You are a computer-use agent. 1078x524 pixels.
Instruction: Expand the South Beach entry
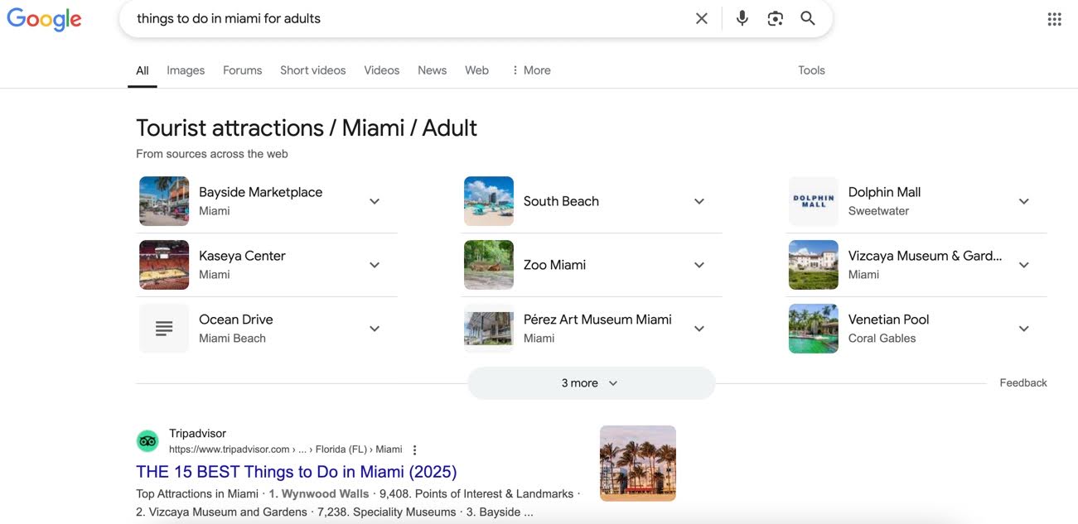699,201
